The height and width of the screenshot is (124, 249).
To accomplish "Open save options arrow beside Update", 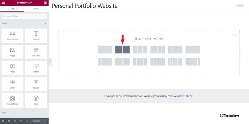I will [x=45, y=121].
